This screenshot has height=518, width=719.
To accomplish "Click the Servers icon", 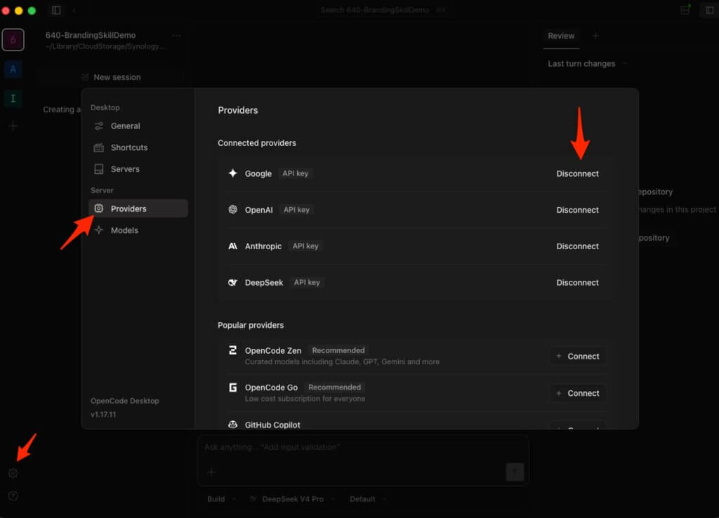I will tap(98, 169).
